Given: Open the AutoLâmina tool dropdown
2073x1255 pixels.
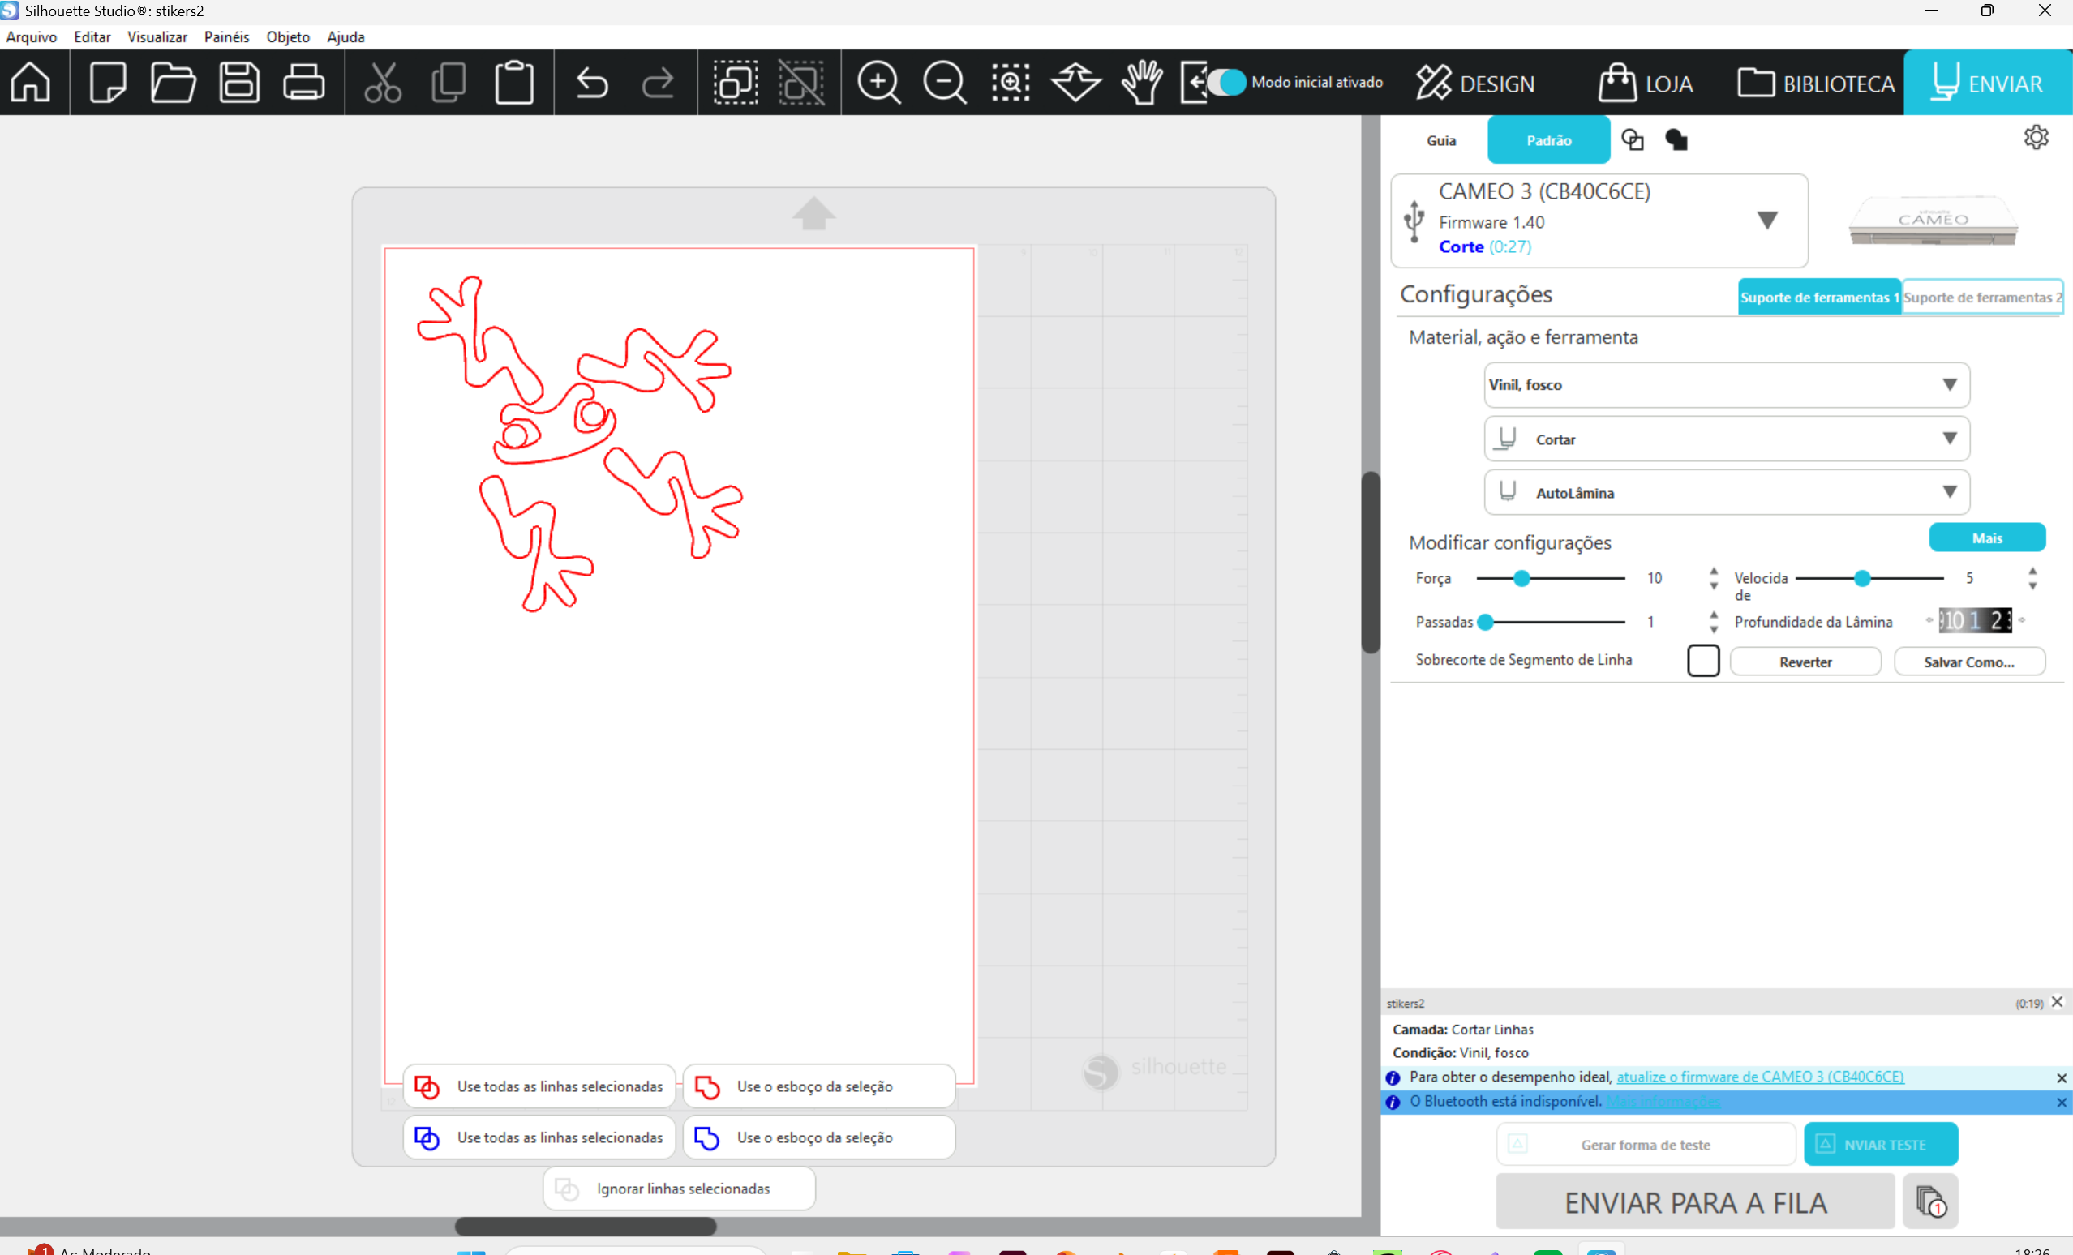Looking at the screenshot, I should (x=1727, y=492).
